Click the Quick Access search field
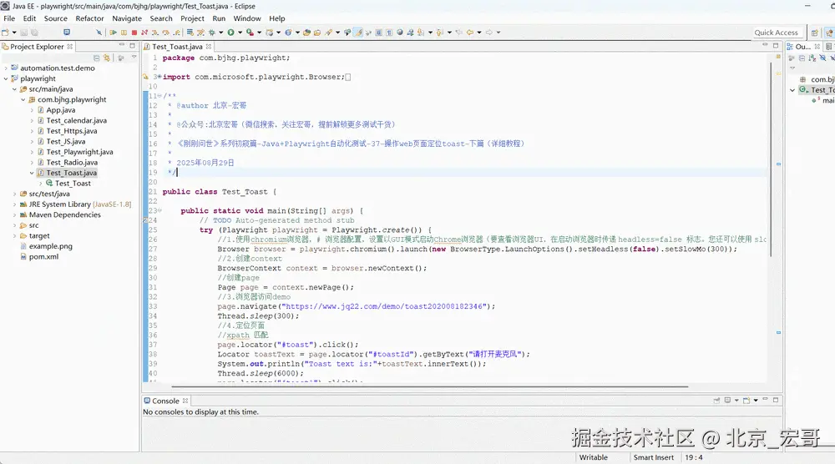The height and width of the screenshot is (464, 835). click(777, 33)
